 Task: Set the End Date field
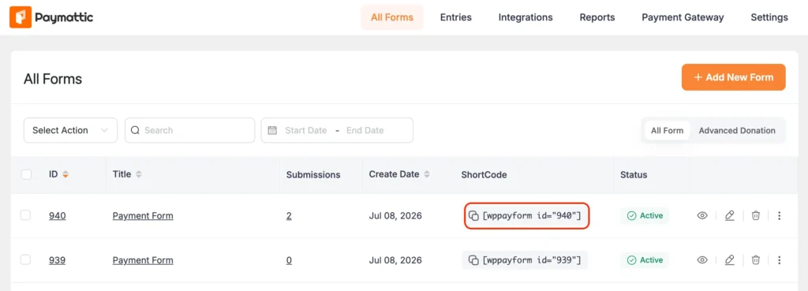coord(365,130)
